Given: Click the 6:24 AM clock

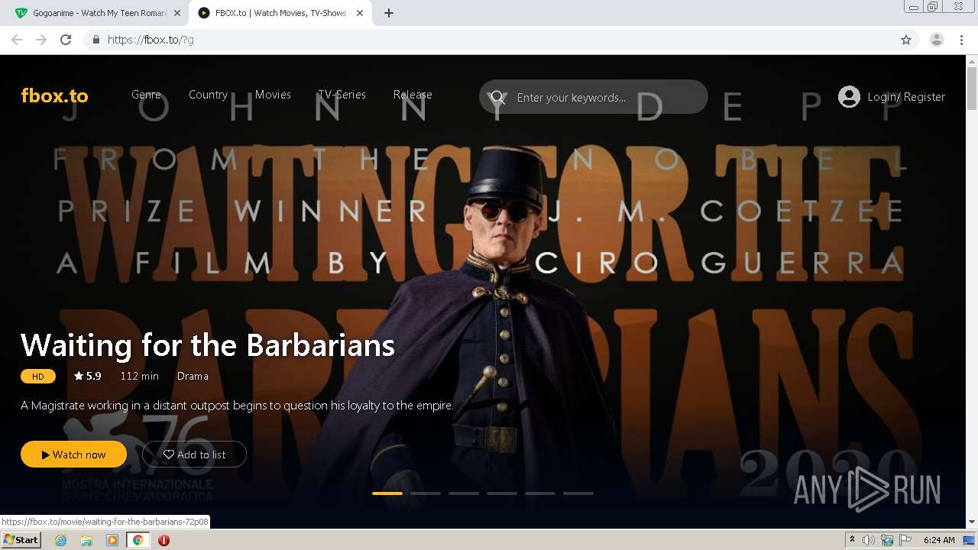Looking at the screenshot, I should 939,540.
